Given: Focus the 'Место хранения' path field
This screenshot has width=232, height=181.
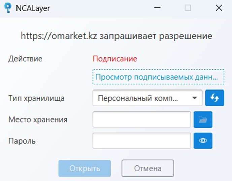Looking at the screenshot, I should [x=141, y=120].
